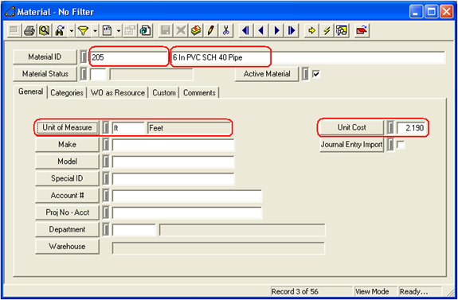The image size is (458, 300).
Task: Open print preview with the magnifier icon
Action: [45, 30]
